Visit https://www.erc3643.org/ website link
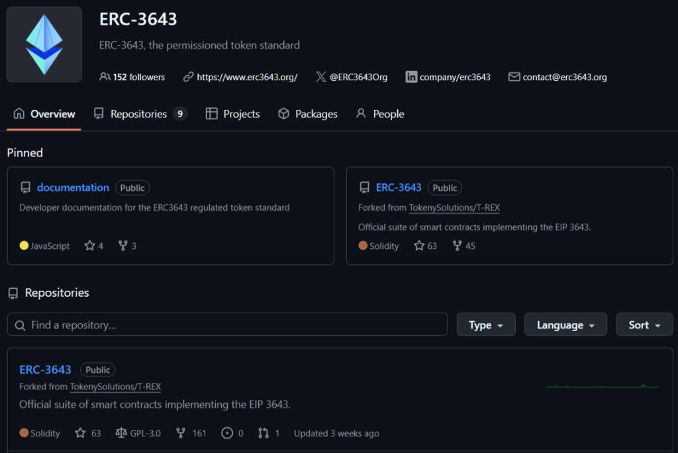The image size is (678, 453). click(247, 77)
